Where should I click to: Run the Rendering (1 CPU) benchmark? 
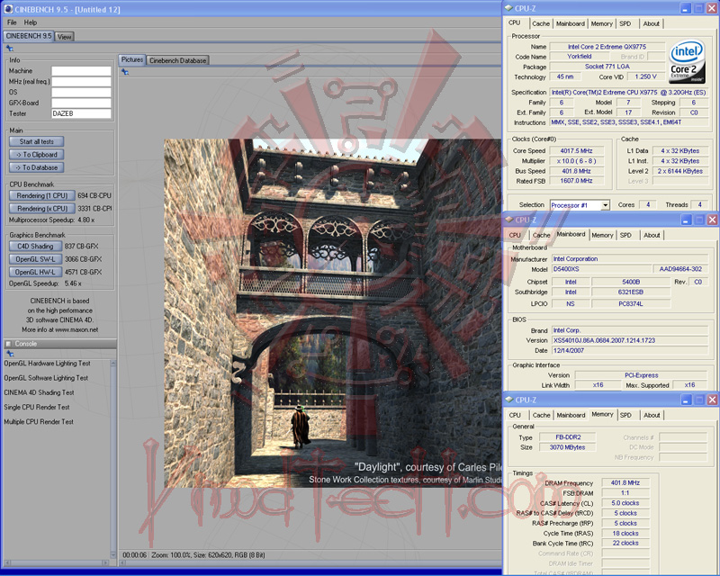(x=41, y=195)
